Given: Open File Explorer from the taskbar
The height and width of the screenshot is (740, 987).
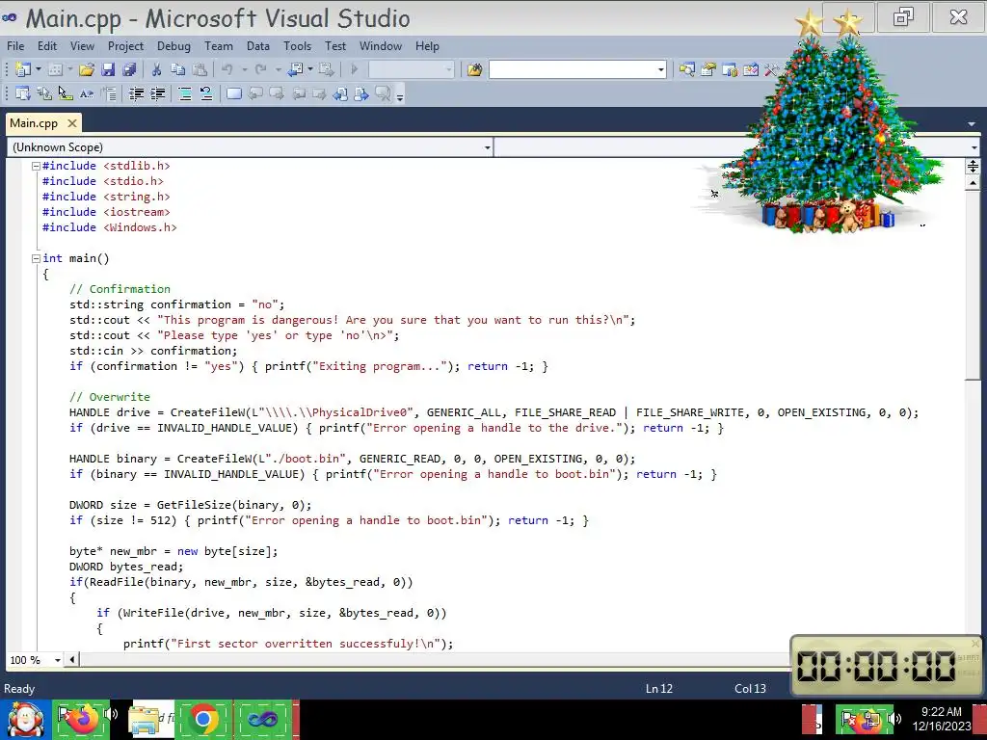Looking at the screenshot, I should point(145,719).
